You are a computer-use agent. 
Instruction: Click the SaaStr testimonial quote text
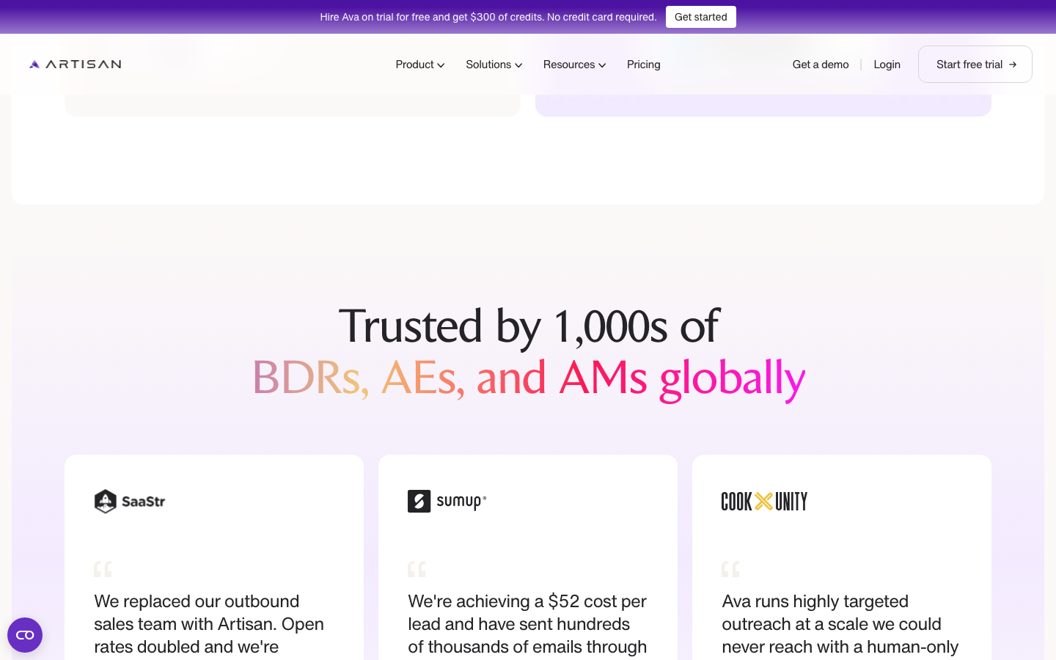209,624
